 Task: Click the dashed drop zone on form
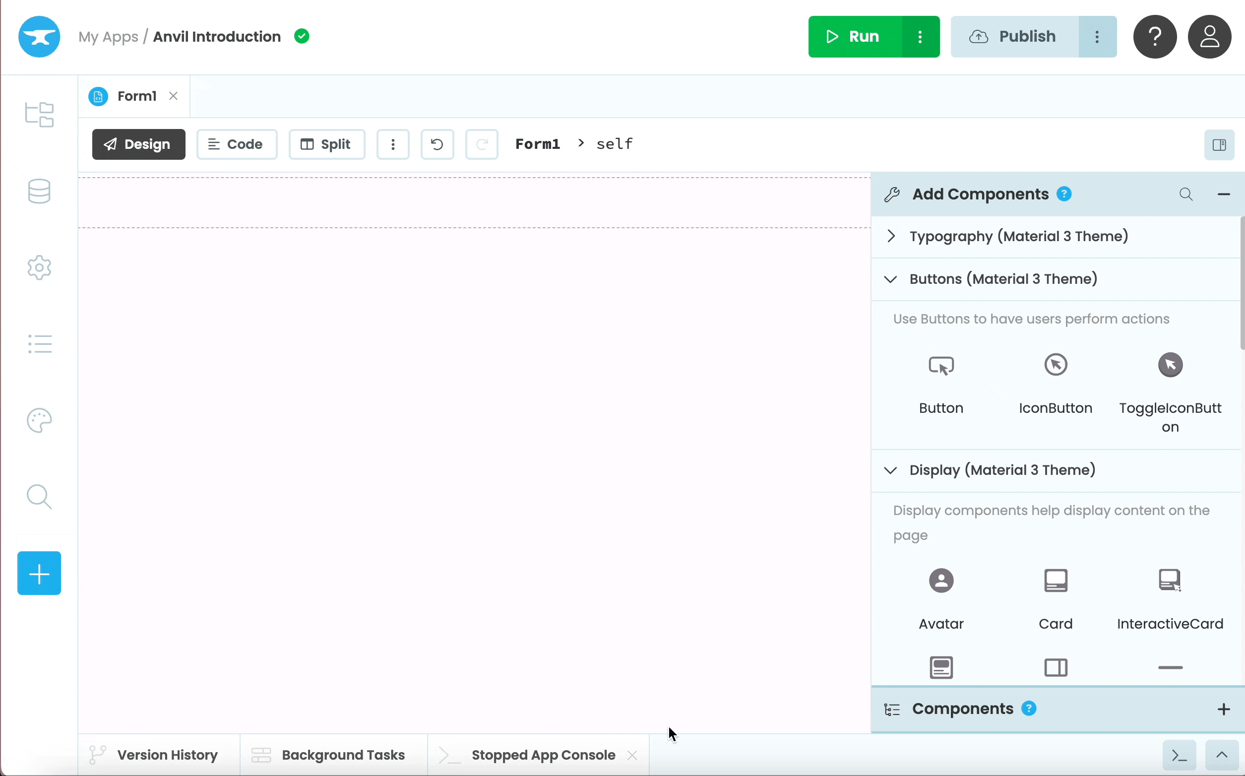[x=475, y=202]
